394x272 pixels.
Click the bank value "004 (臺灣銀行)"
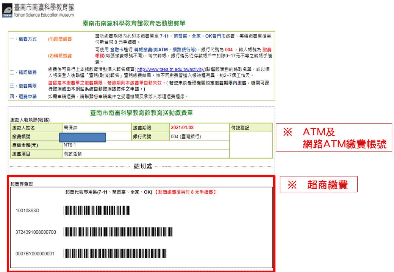[186, 136]
